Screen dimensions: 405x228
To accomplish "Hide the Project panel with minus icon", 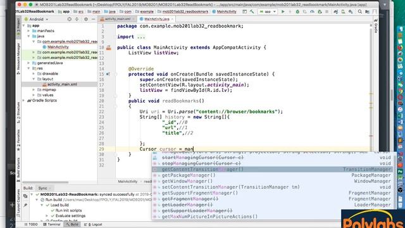I will pyautogui.click(x=93, y=19).
